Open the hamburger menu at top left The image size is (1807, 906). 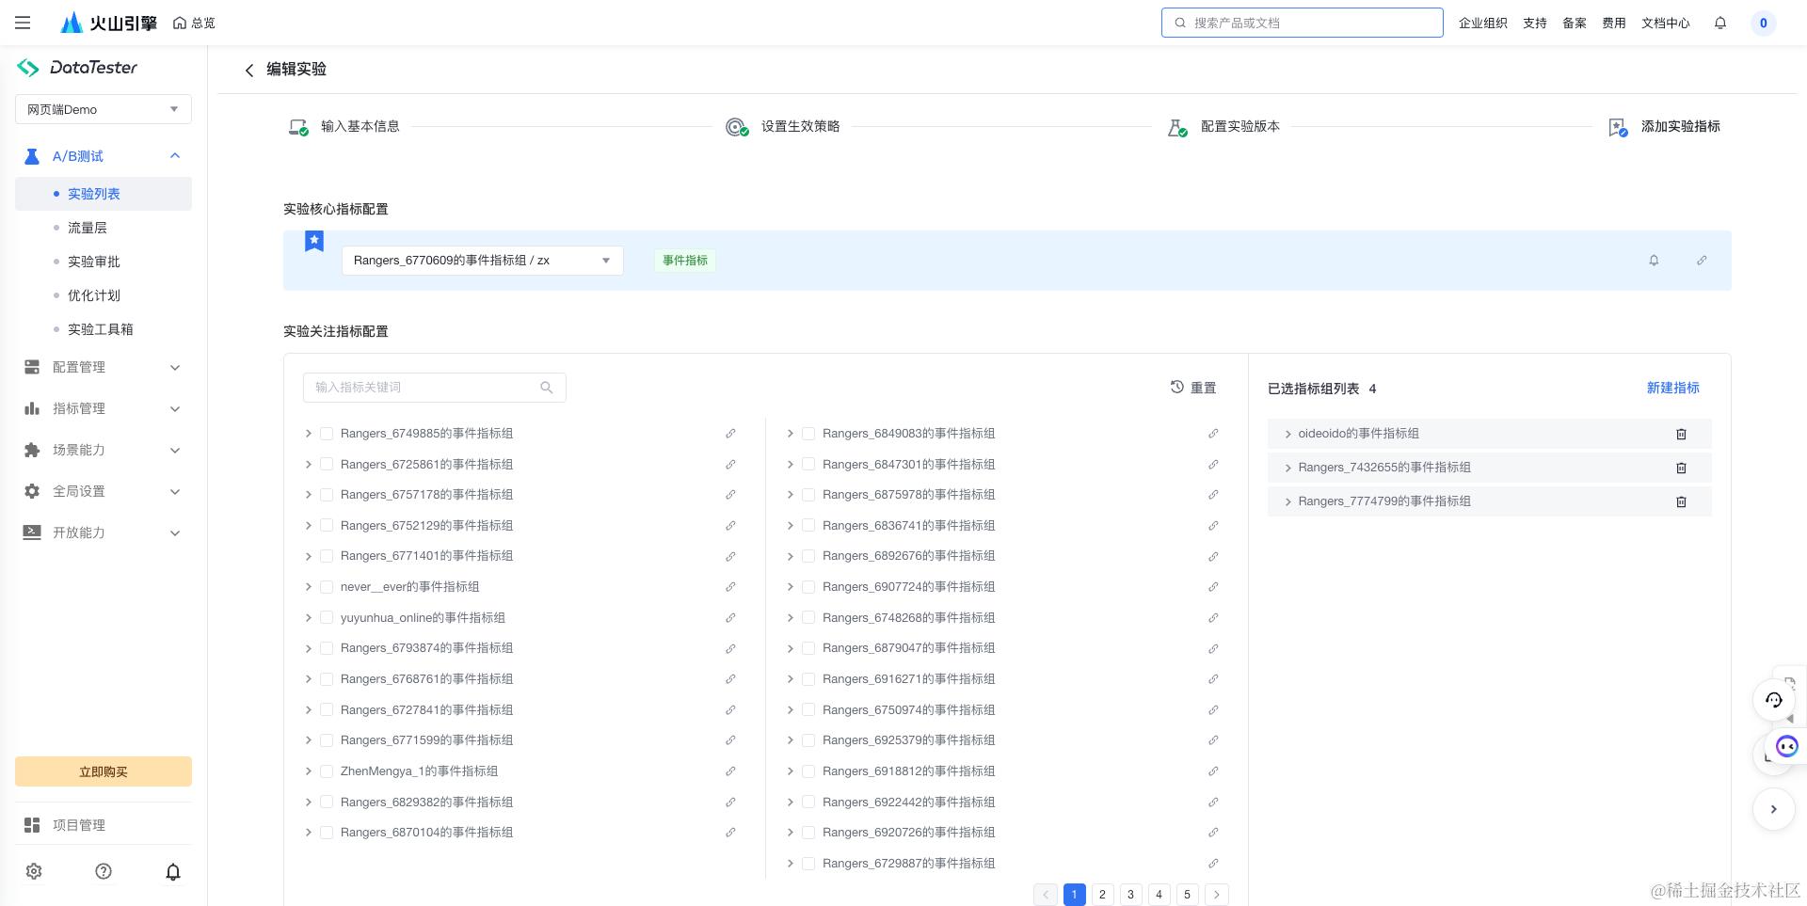click(x=23, y=23)
